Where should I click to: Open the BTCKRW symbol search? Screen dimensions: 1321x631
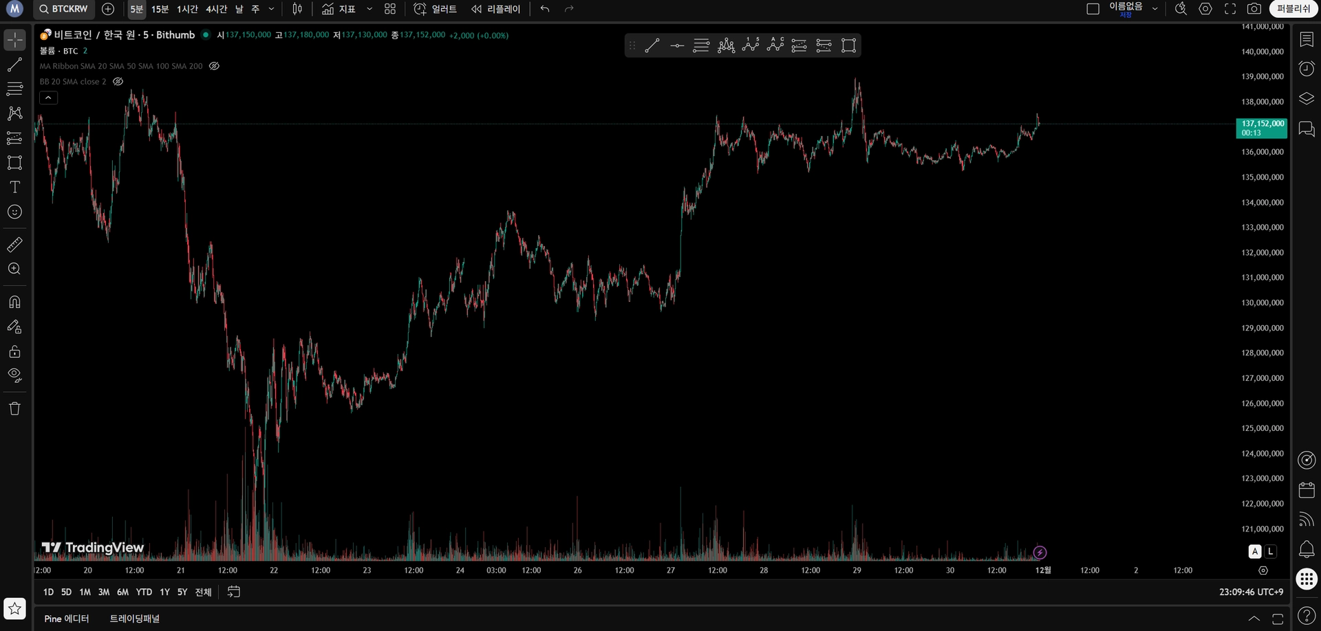[63, 9]
